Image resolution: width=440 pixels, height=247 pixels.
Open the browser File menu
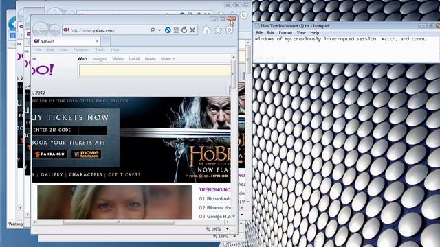point(38,50)
